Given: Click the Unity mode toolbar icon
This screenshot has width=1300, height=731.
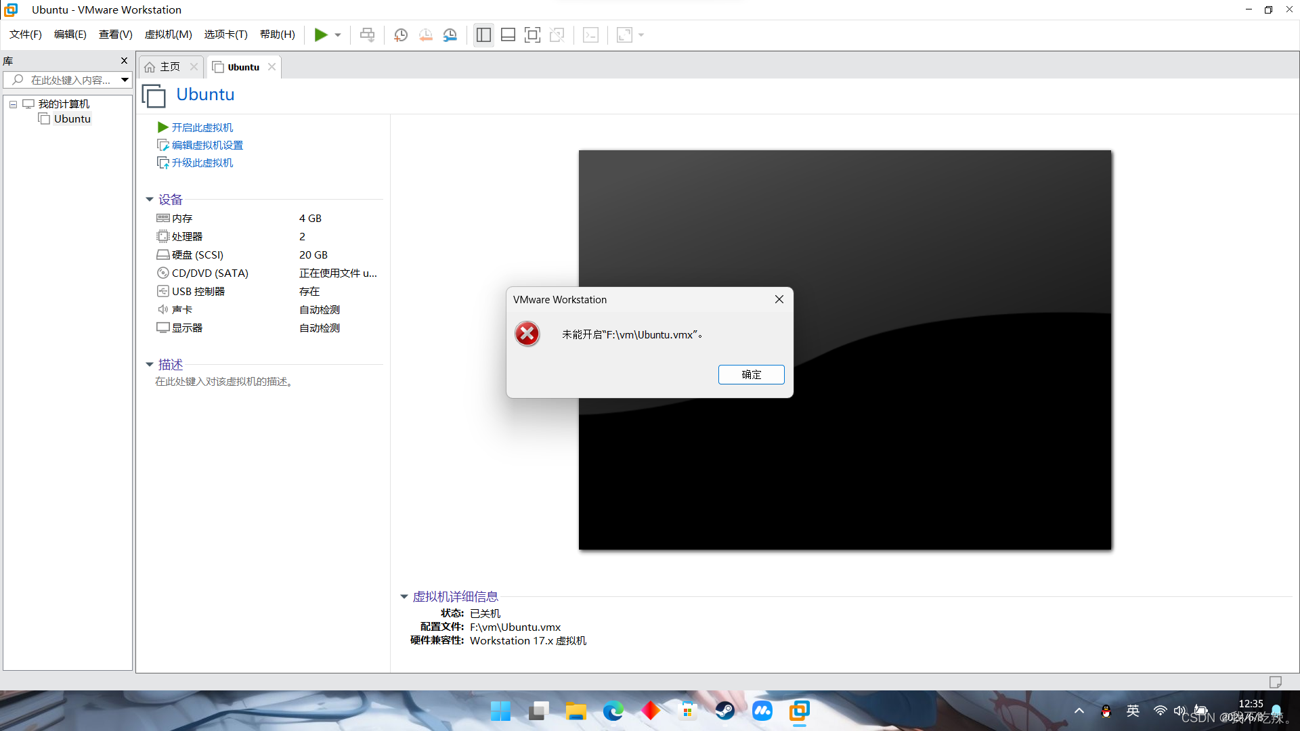Looking at the screenshot, I should [x=557, y=35].
